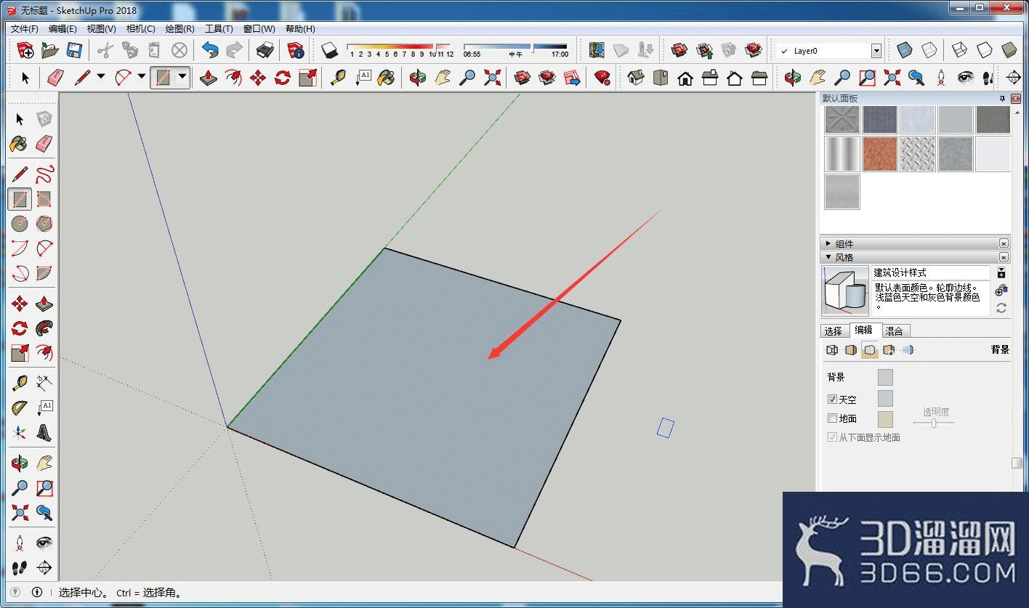
Task: Pin the 默认面板 tray
Action: [1003, 99]
